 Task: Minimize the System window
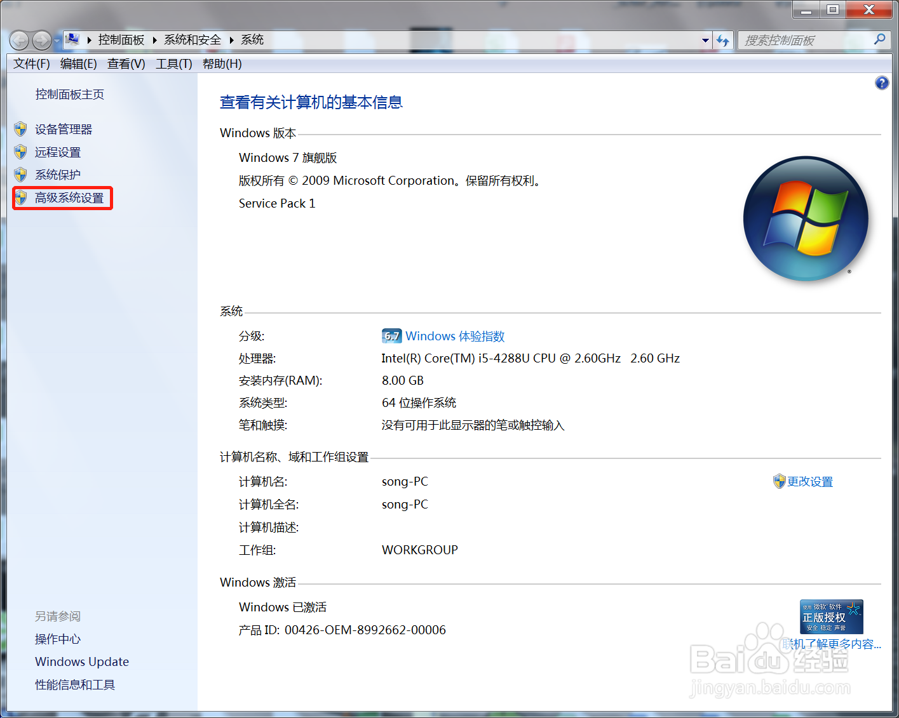pyautogui.click(x=806, y=10)
